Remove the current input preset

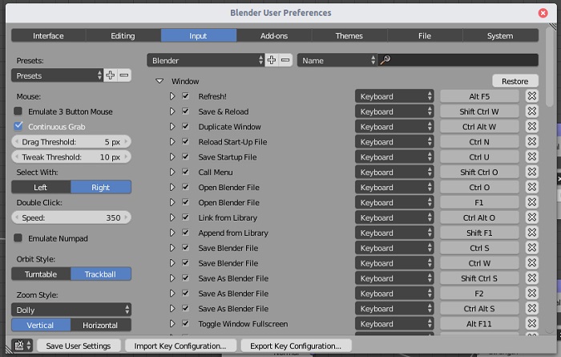[x=124, y=75]
